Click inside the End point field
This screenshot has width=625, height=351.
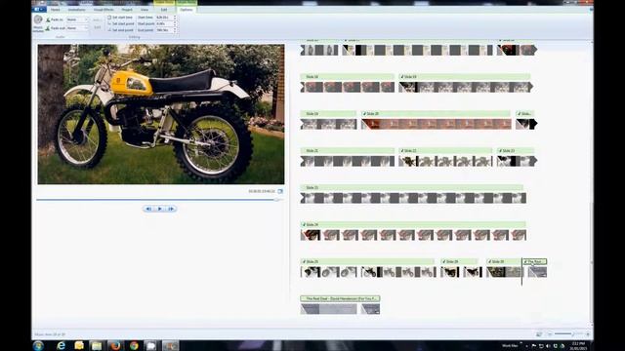(x=165, y=30)
